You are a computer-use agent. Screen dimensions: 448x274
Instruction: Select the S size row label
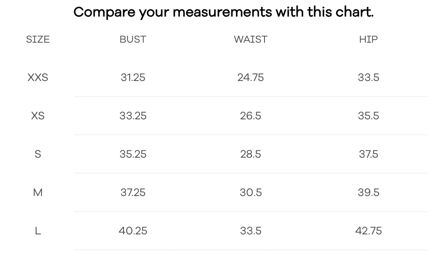click(x=38, y=154)
